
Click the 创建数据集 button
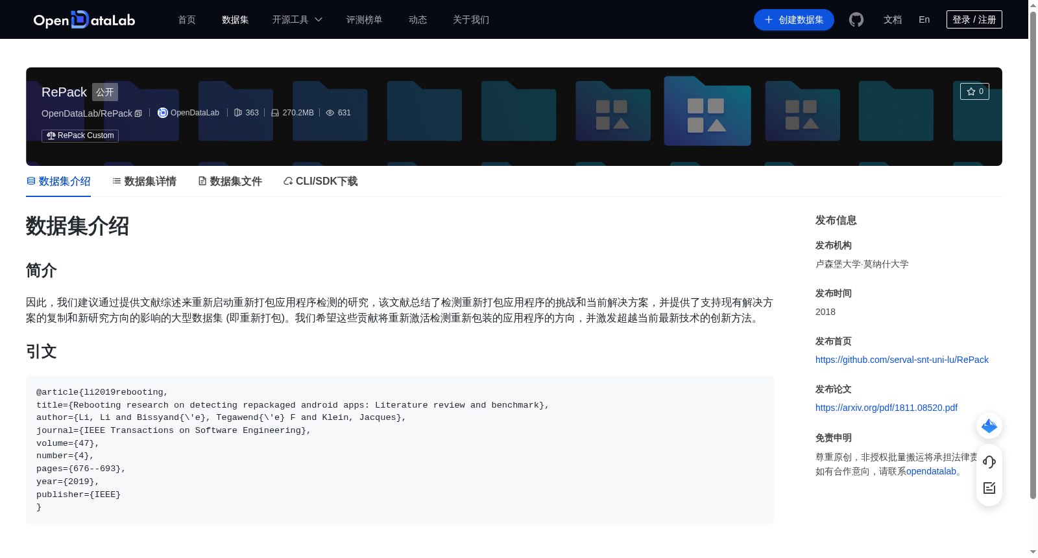pyautogui.click(x=794, y=19)
